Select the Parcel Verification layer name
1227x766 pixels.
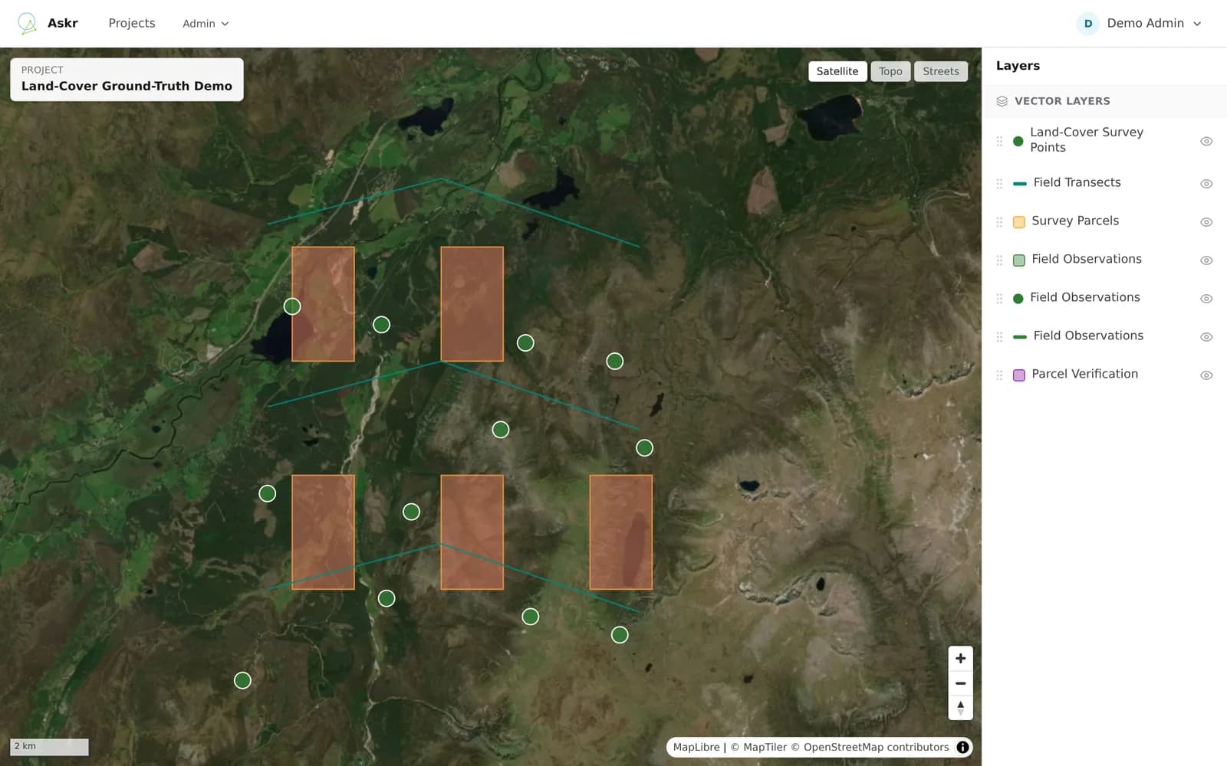click(1084, 374)
